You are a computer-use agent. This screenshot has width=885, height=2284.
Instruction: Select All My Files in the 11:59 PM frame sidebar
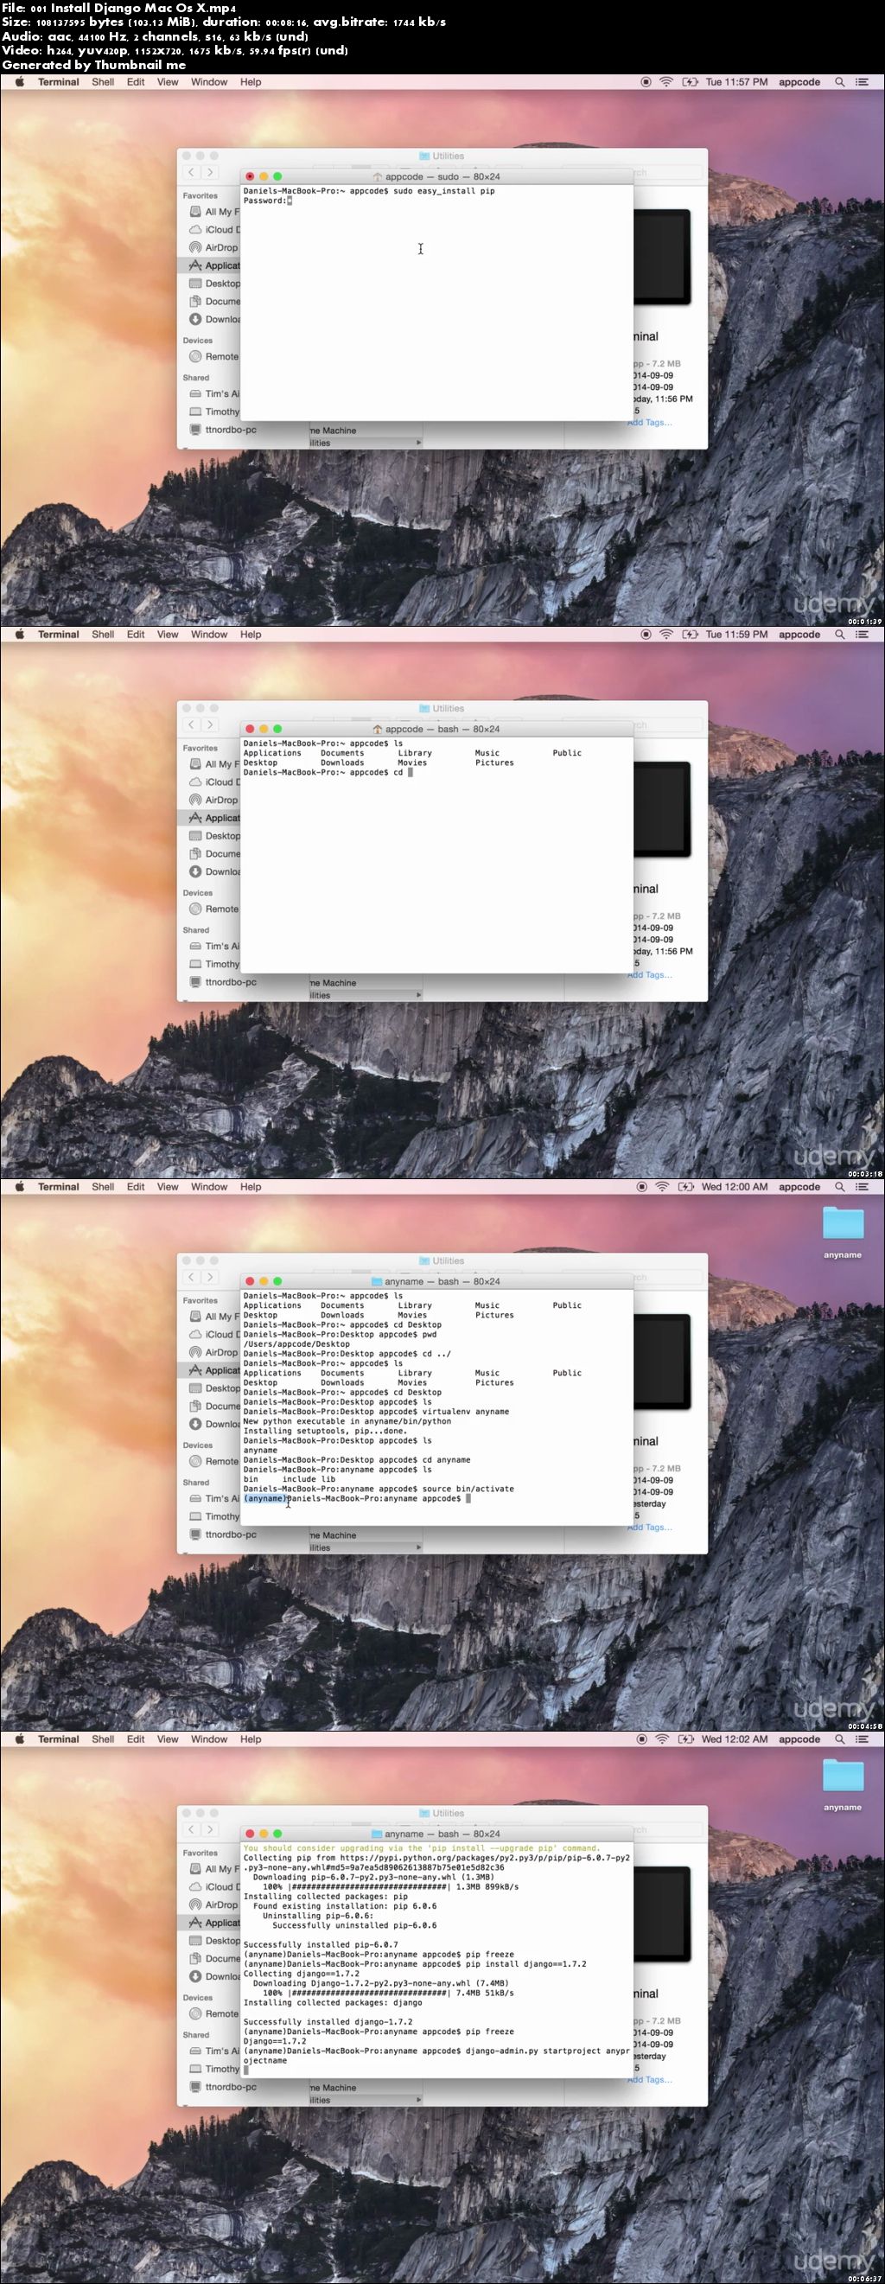(x=213, y=763)
